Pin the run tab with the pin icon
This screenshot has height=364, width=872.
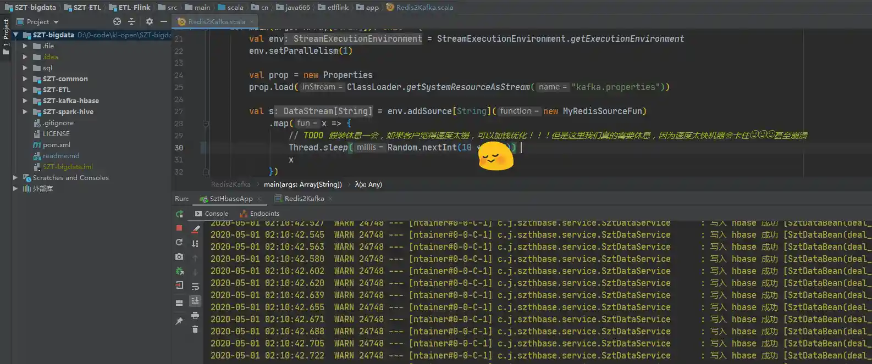tap(179, 321)
